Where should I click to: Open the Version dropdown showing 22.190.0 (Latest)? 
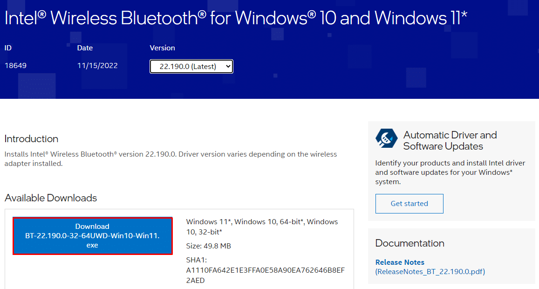pos(191,66)
